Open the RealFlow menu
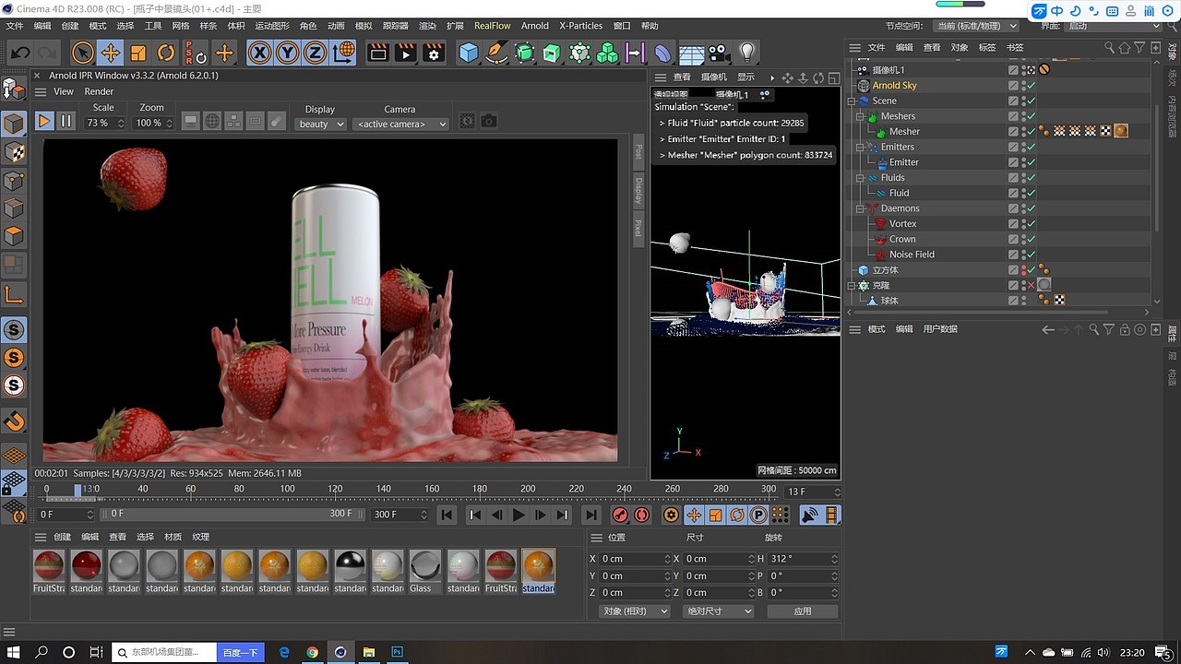 pos(492,26)
